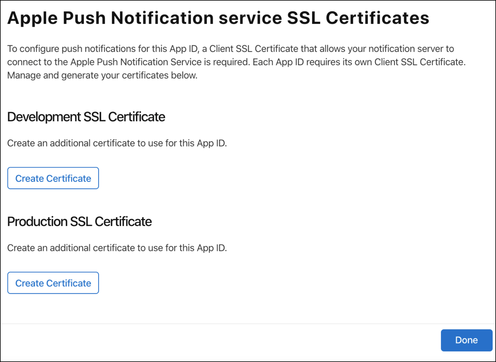This screenshot has width=496, height=362.
Task: Click the description text under Development SSL Certificate
Action: 117,143
